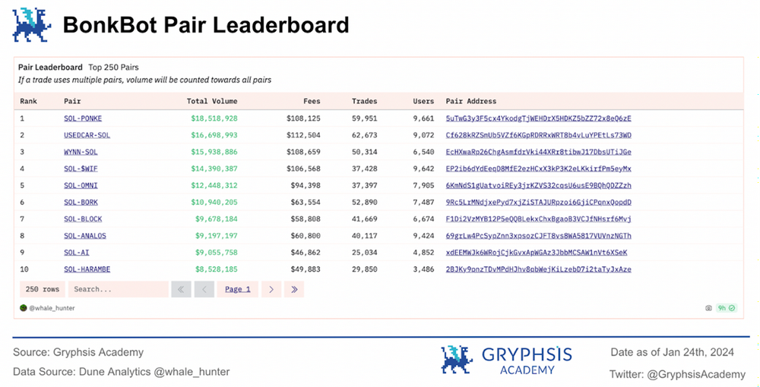Open the Page 1 selector
The width and height of the screenshot is (760, 387).
238,289
